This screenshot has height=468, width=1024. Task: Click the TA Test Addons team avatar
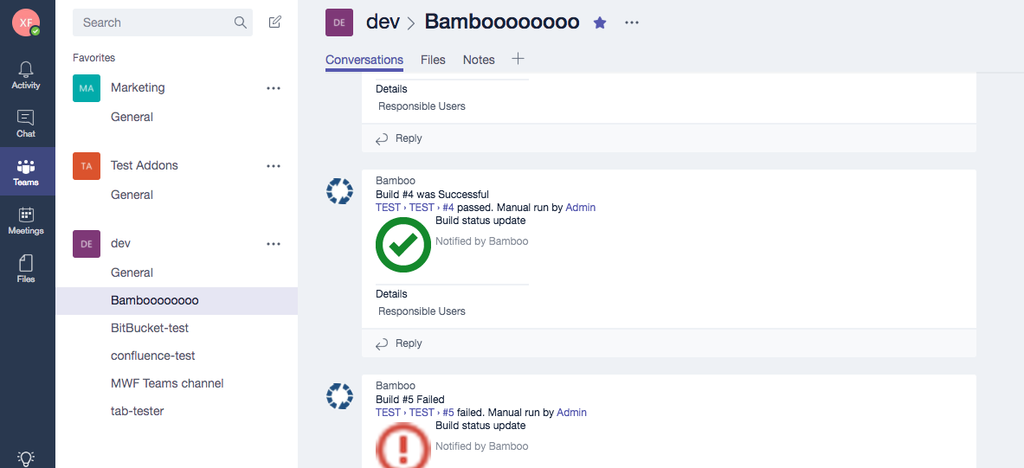pos(87,166)
